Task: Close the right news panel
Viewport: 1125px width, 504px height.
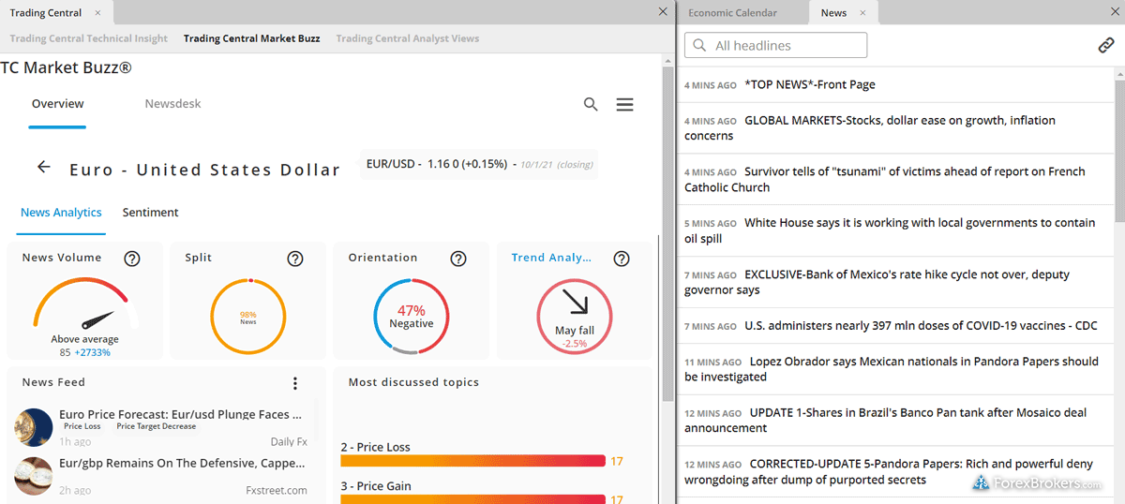Action: (x=1114, y=12)
